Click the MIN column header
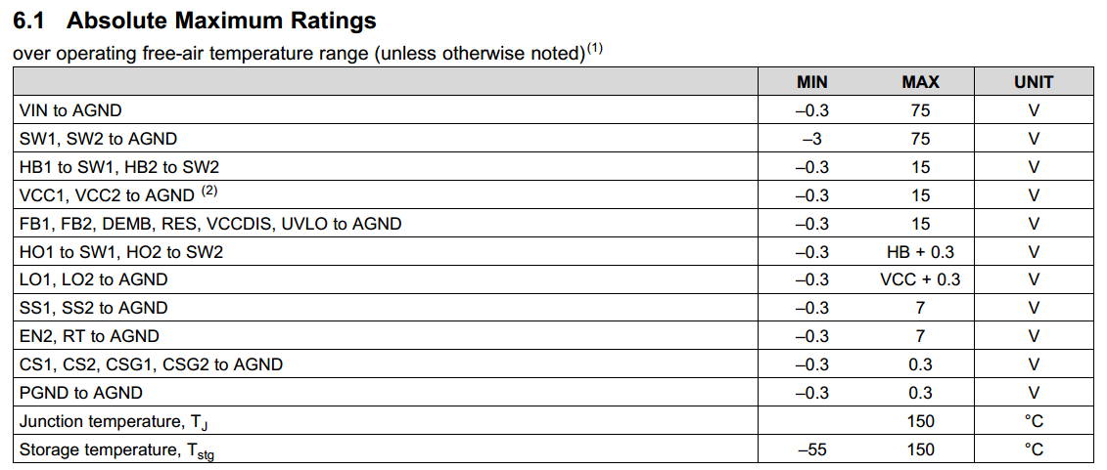1107x470 pixels. [x=812, y=82]
